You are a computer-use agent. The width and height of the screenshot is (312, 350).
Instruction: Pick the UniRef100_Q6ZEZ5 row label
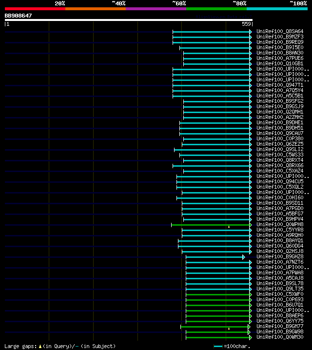[280, 144]
